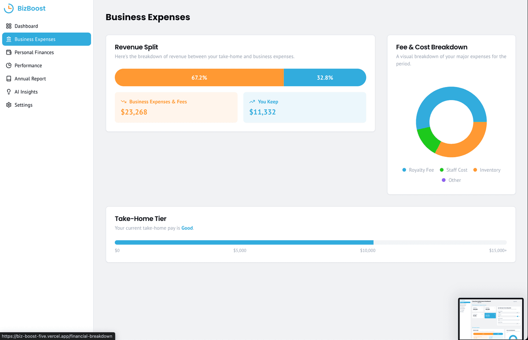Click the trending-up arrow beside You Keep
The image size is (528, 340).
pyautogui.click(x=253, y=101)
